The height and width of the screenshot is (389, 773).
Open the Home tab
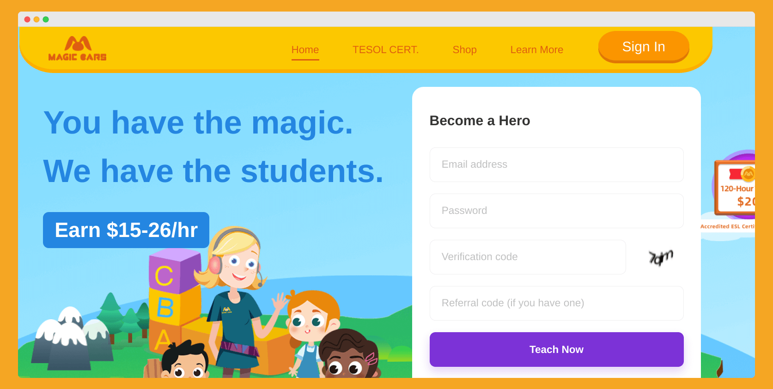pyautogui.click(x=305, y=49)
